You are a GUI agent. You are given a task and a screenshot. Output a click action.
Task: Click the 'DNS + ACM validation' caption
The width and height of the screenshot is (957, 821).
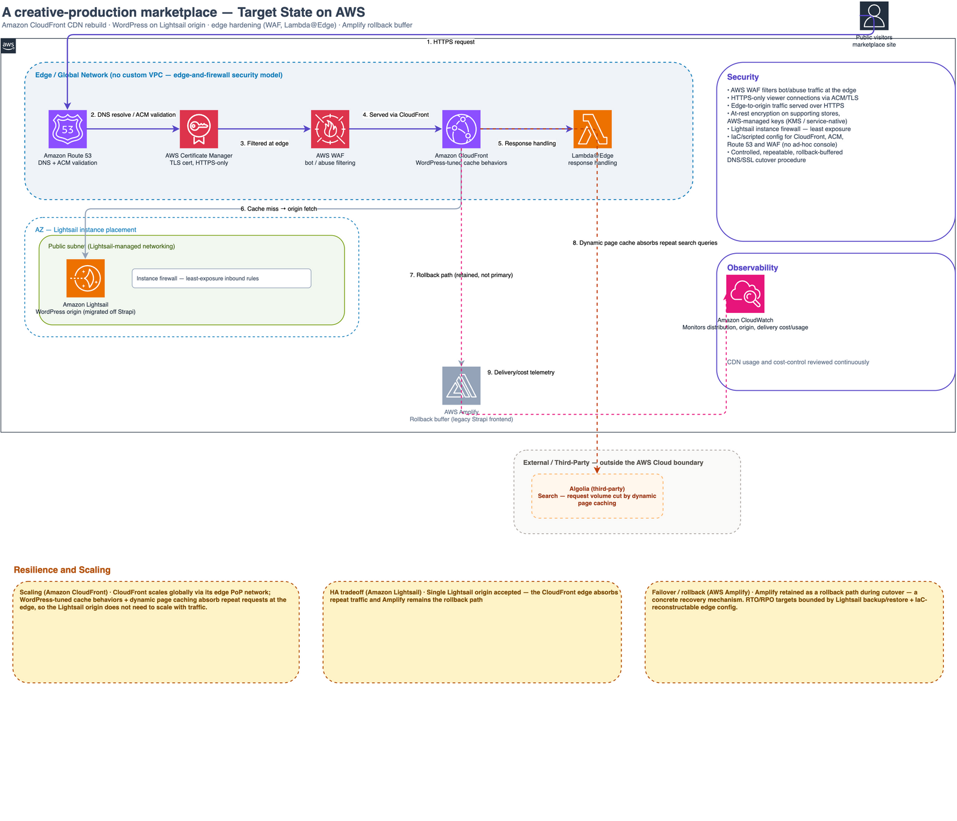coord(68,163)
